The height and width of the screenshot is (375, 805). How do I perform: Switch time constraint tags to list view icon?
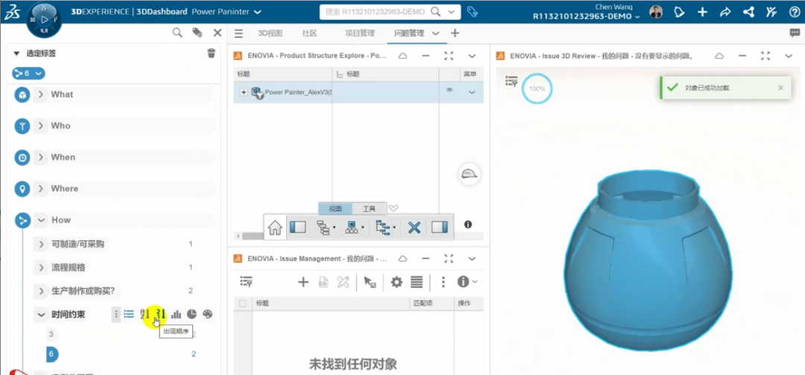pos(129,314)
